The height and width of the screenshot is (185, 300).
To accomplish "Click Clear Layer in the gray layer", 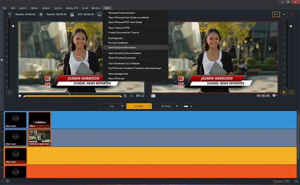I will click(15, 138).
